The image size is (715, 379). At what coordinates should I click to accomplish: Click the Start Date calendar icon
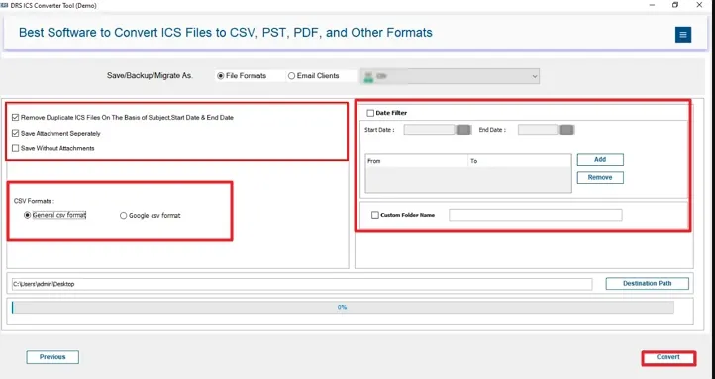[463, 130]
